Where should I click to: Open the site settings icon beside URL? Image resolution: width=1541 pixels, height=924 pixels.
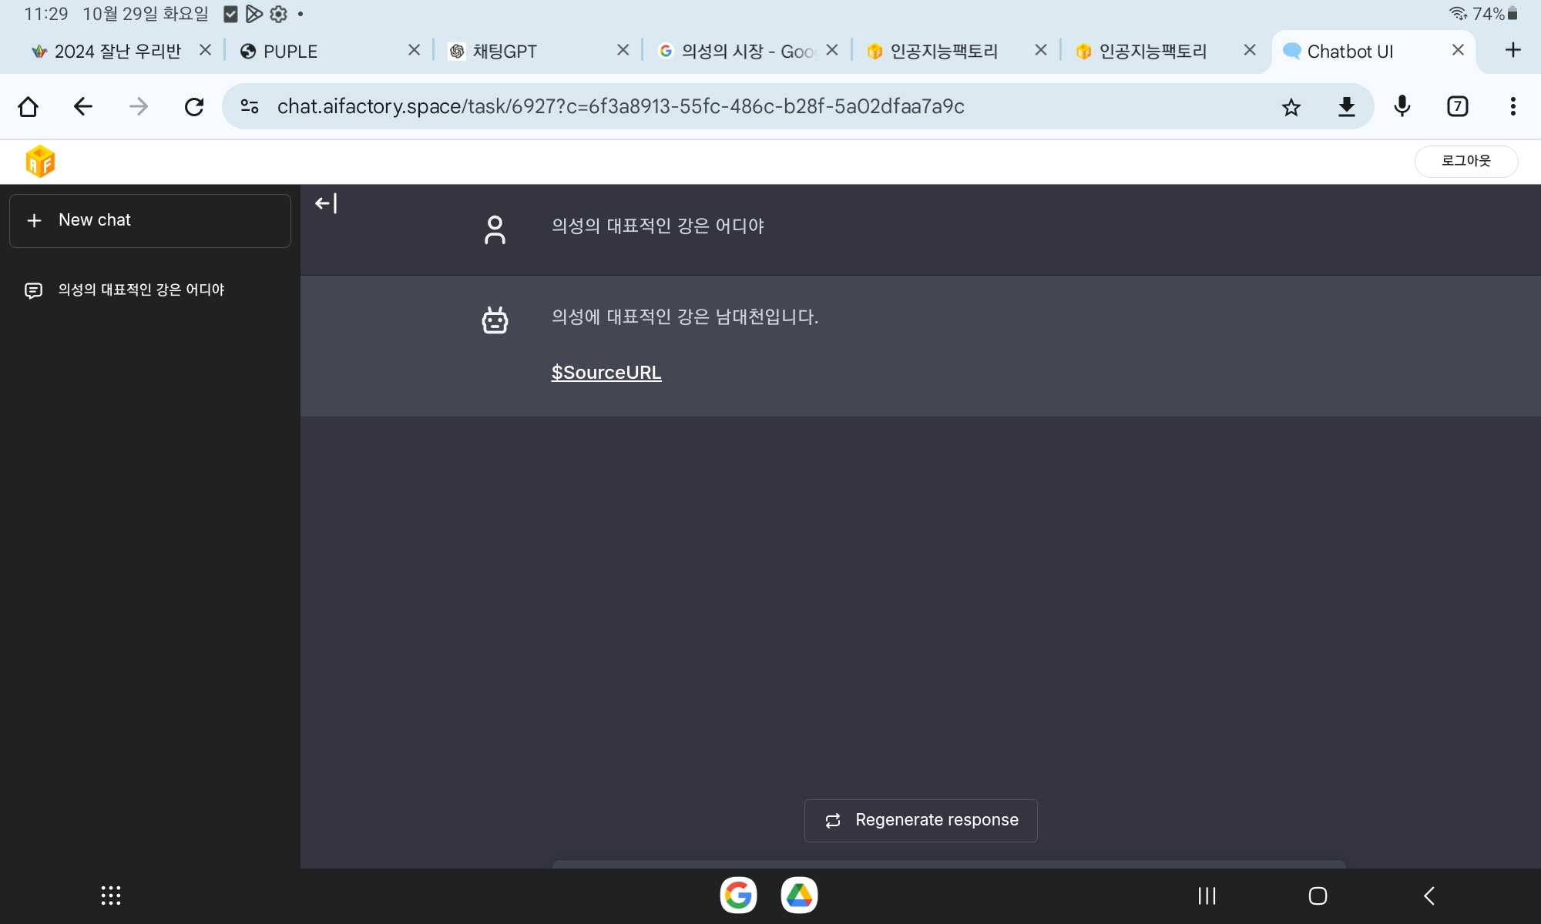(249, 106)
